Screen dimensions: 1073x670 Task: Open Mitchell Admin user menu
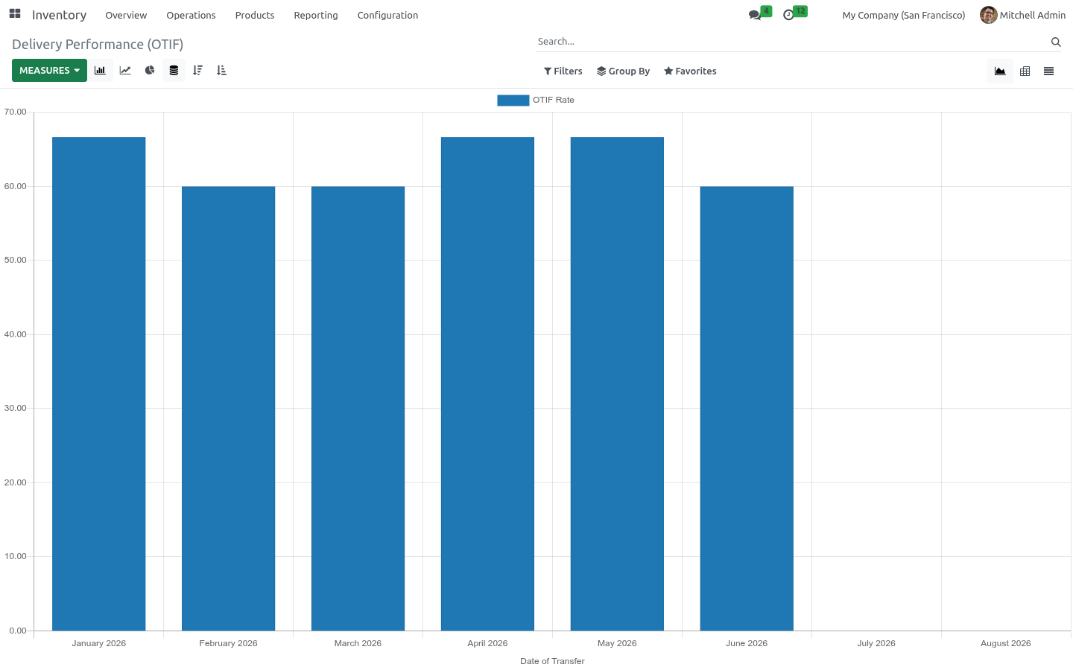point(1023,15)
